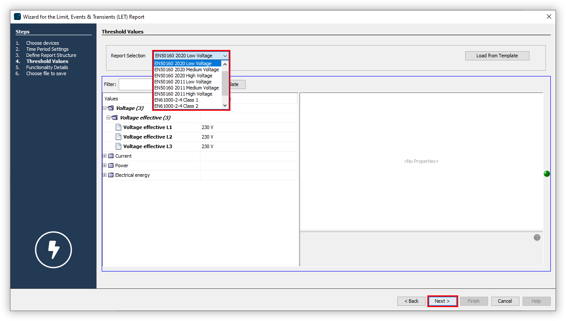Click into the Filter text field
The height and width of the screenshot is (321, 566).
tap(136, 84)
